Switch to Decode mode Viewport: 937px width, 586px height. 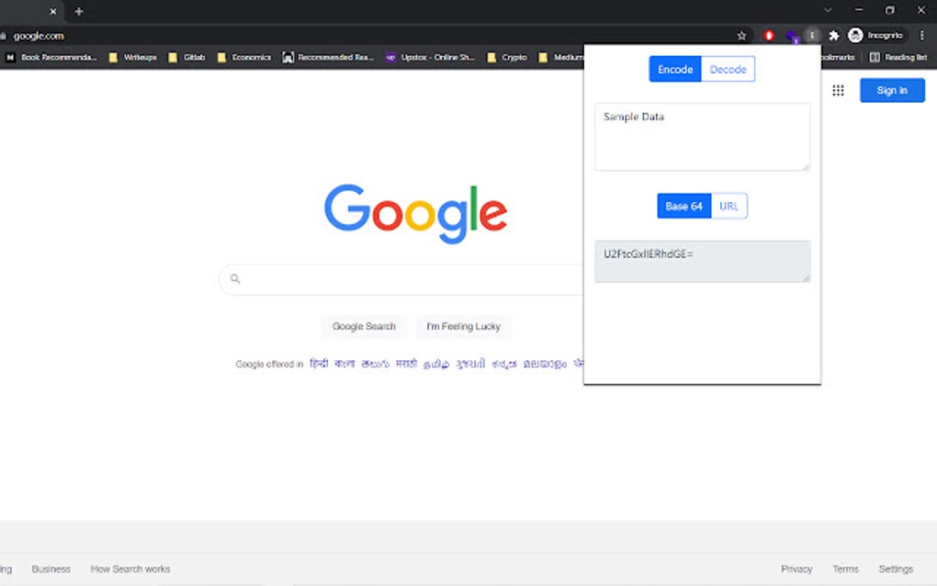point(728,69)
